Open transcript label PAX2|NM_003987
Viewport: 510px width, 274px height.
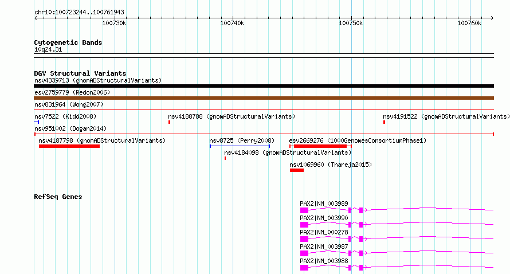coord(324,246)
